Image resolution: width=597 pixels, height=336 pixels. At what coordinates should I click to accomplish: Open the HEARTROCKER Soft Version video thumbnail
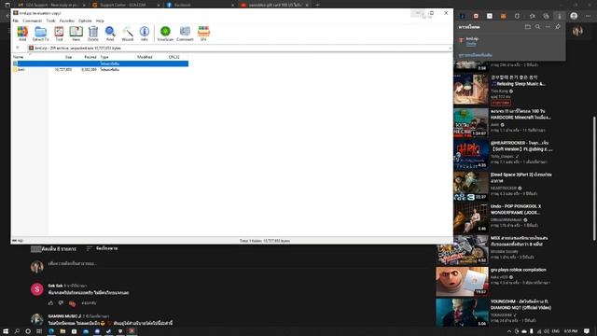tap(471, 154)
